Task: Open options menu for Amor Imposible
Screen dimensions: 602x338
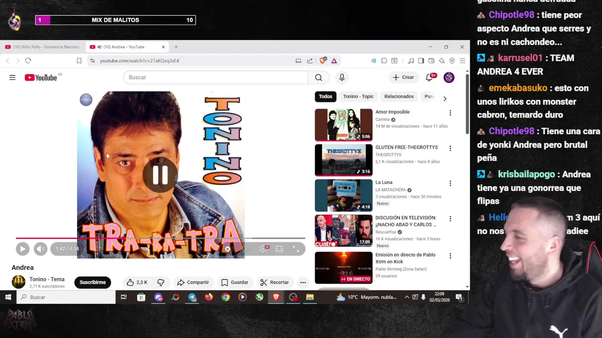Action: pyautogui.click(x=450, y=113)
